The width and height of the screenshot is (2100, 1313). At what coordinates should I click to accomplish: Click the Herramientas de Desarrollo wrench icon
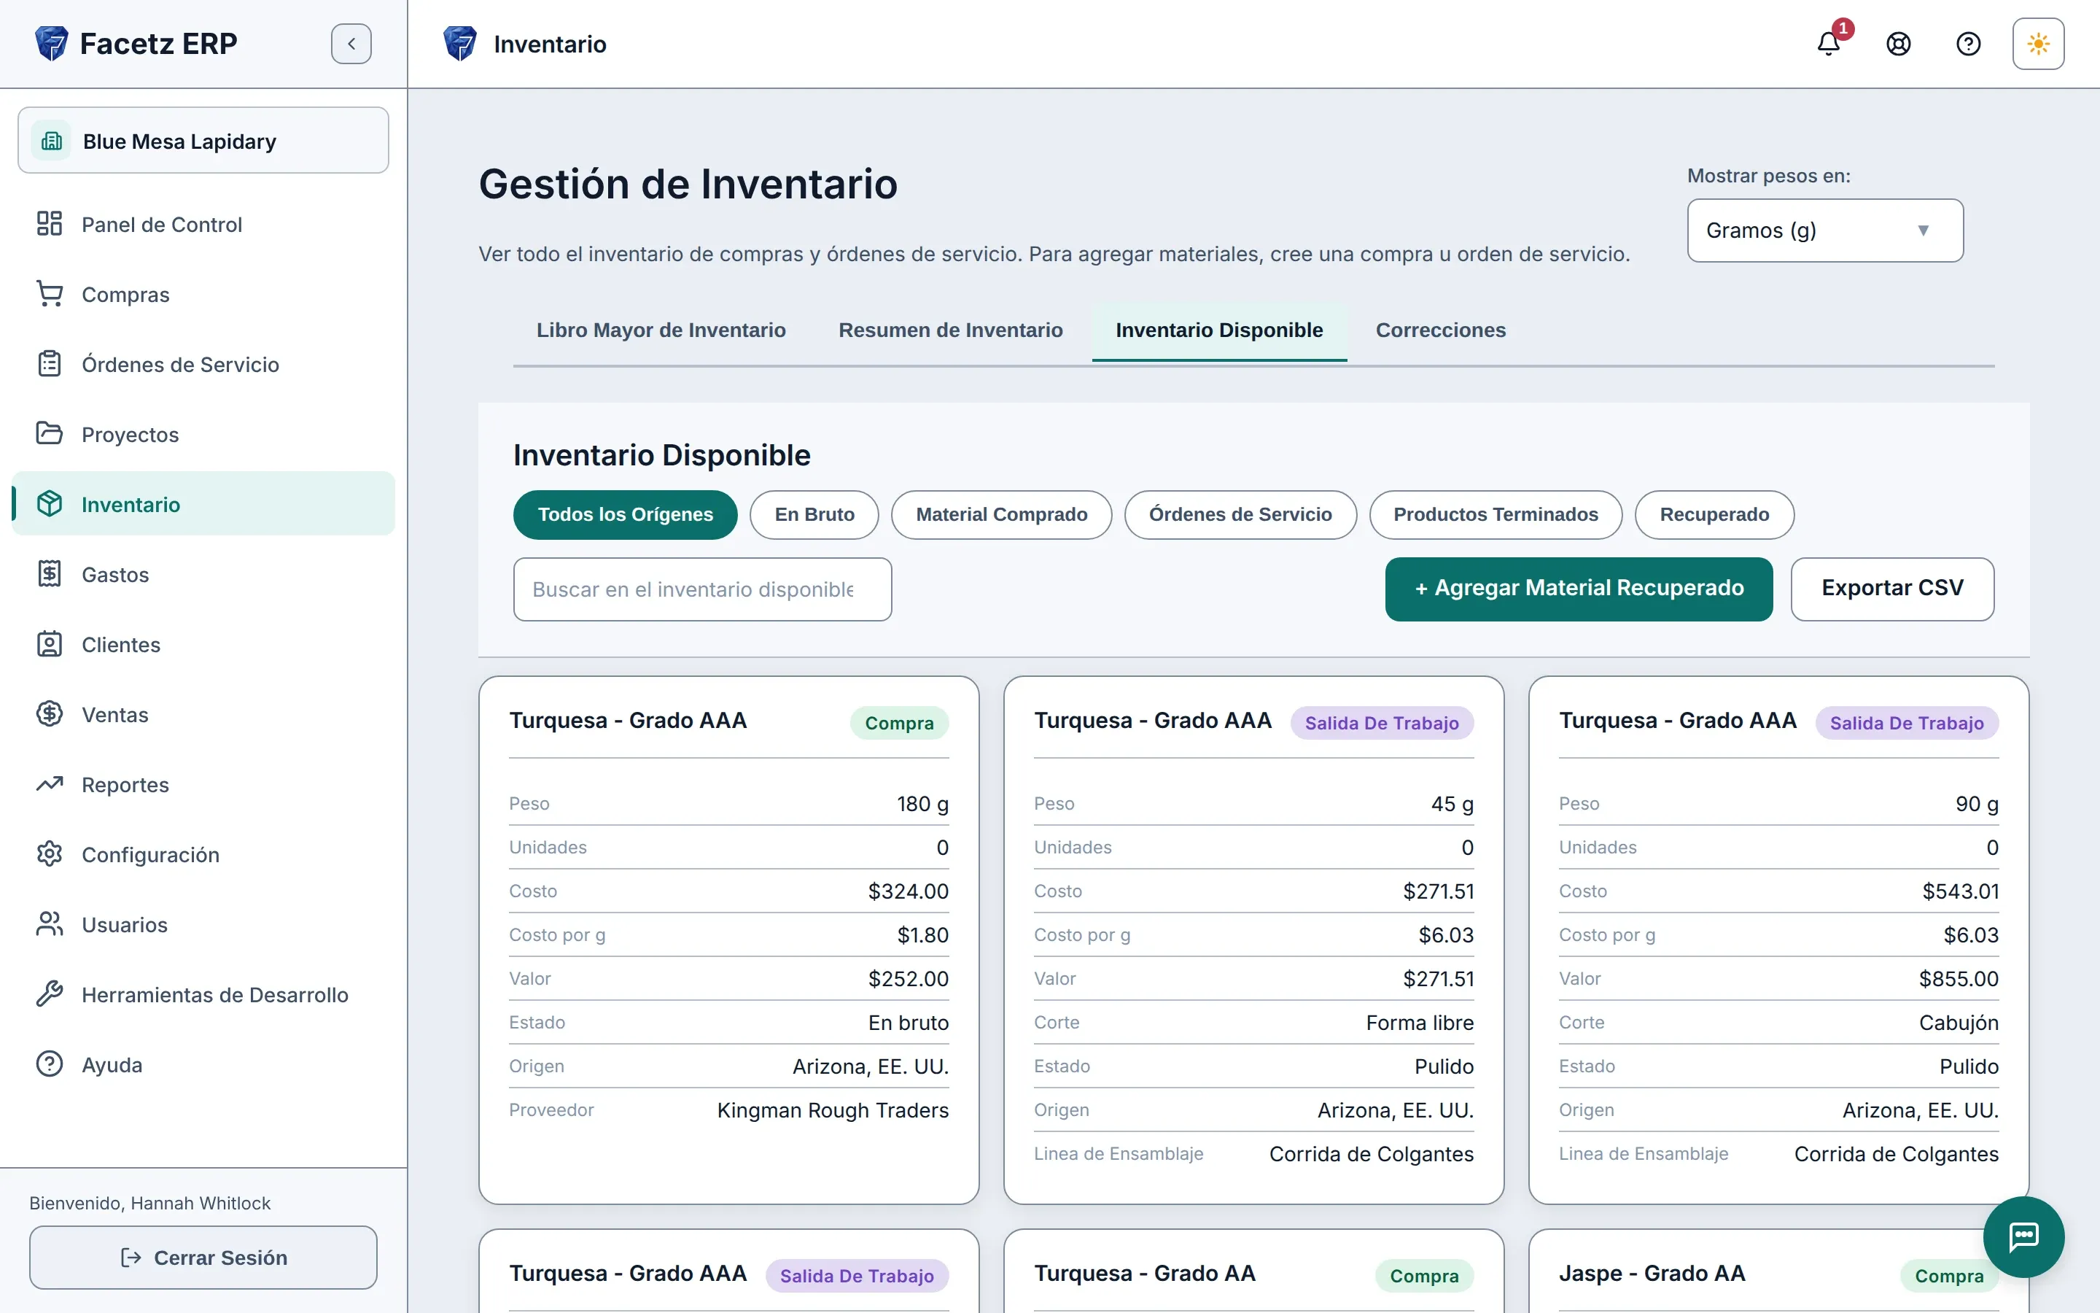point(50,994)
